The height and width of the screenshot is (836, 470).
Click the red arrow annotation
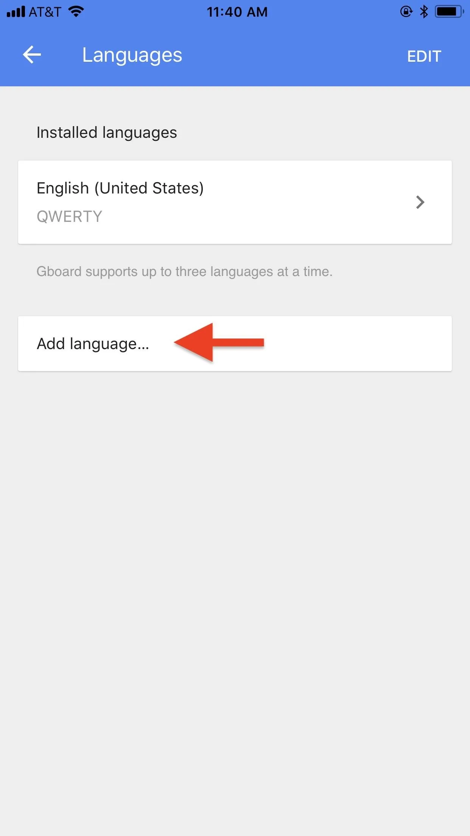[x=219, y=343]
